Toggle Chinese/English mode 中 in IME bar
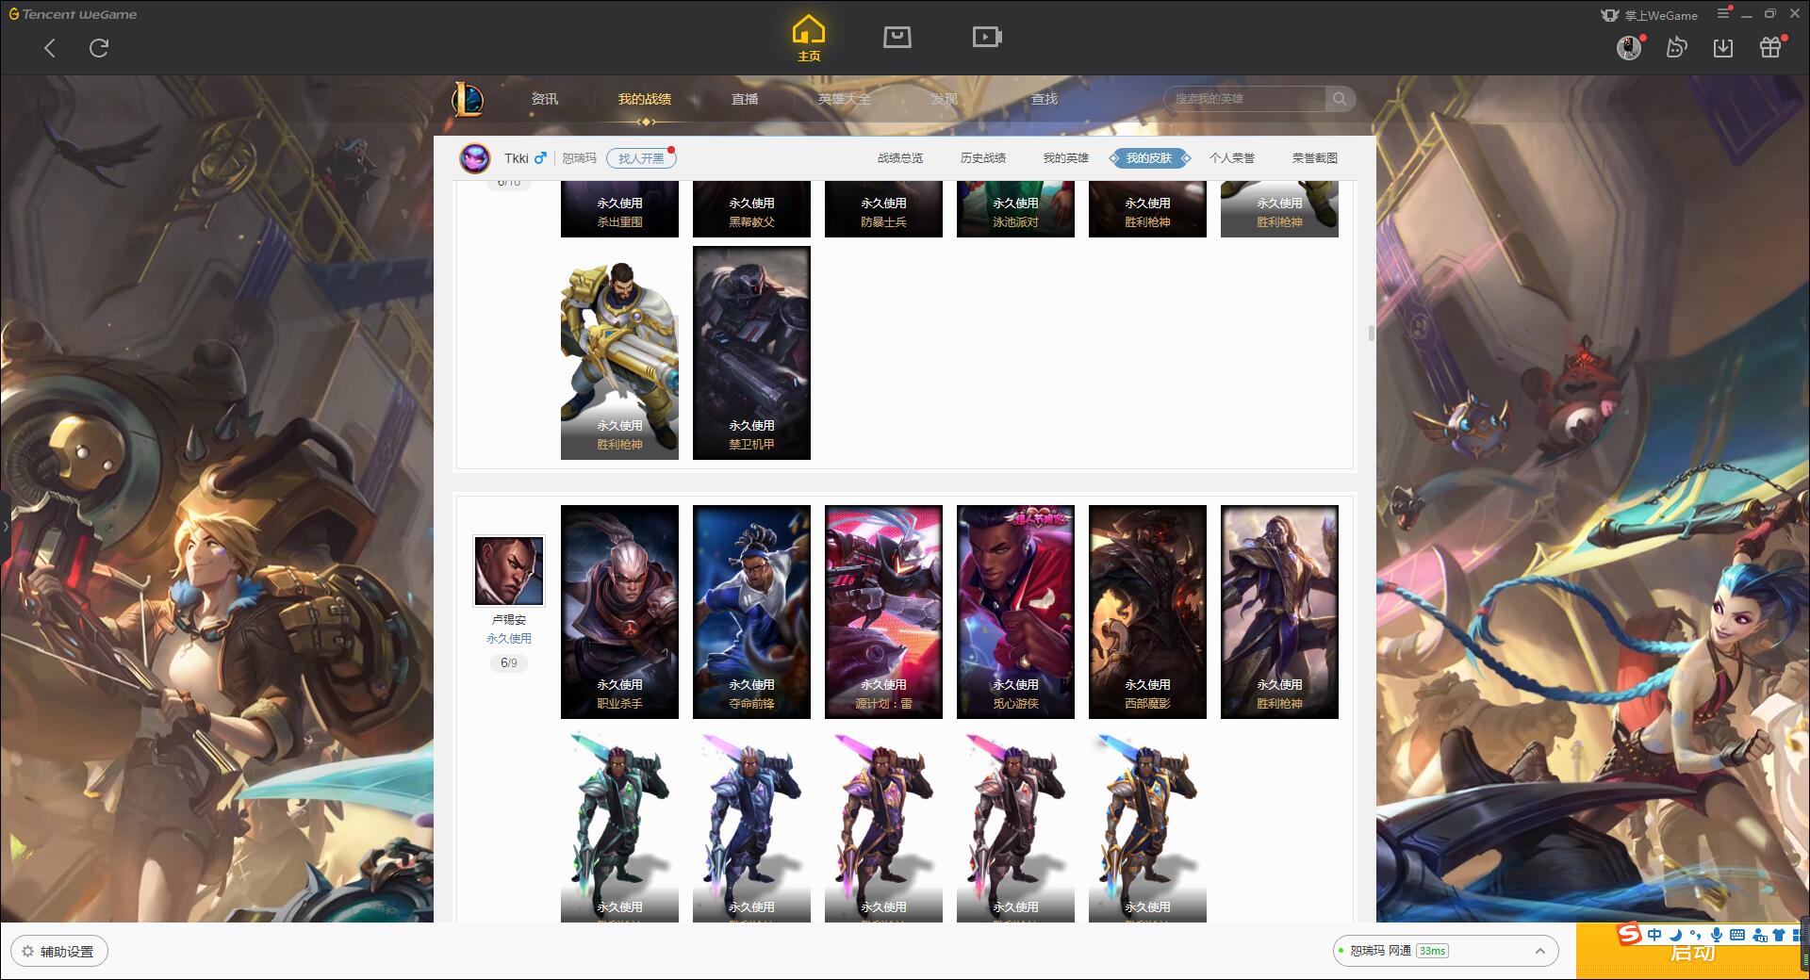This screenshot has width=1810, height=980. click(1654, 935)
